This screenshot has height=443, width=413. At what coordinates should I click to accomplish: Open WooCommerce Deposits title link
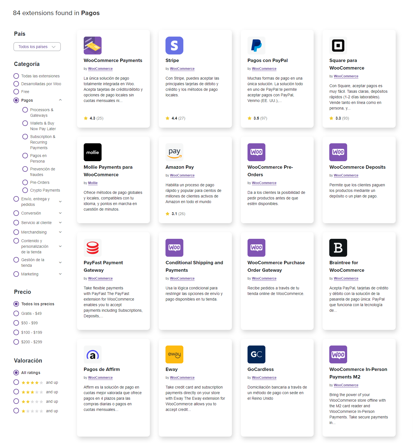(357, 167)
